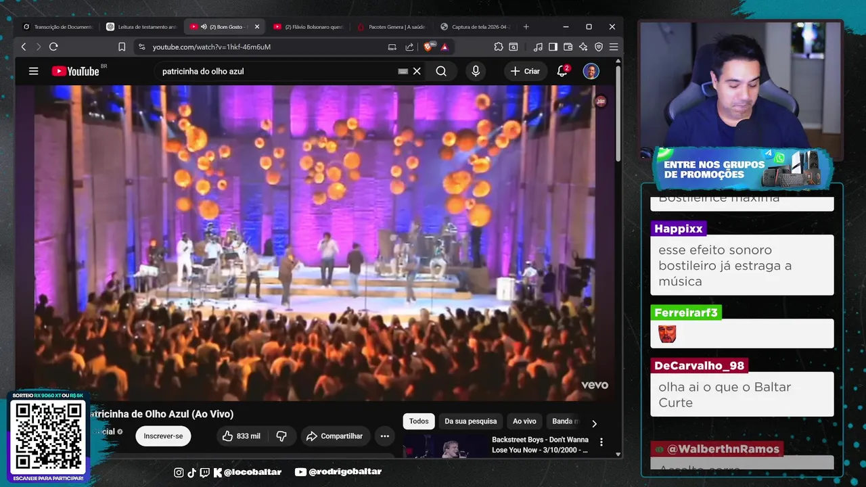This screenshot has height=487, width=866.
Task: Select the Todos filter chip
Action: (419, 421)
